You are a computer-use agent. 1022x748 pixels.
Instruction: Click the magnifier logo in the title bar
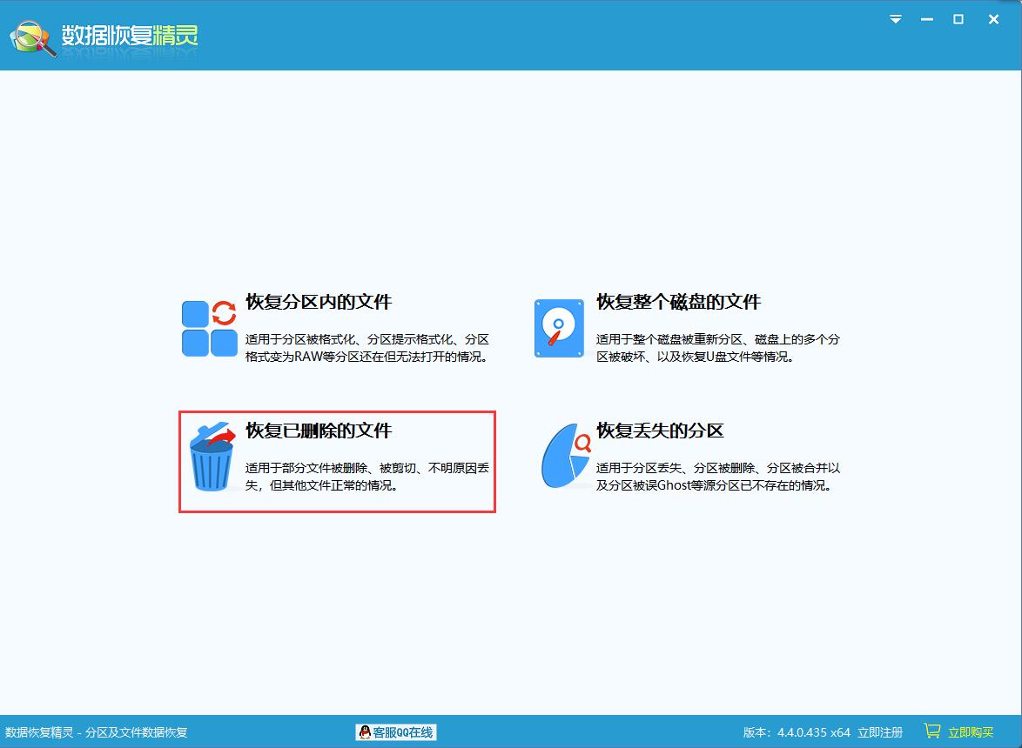[29, 36]
